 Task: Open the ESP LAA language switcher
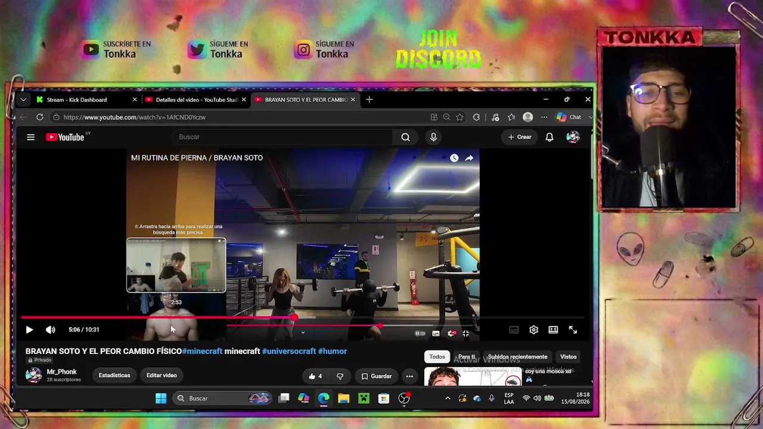[509, 398]
